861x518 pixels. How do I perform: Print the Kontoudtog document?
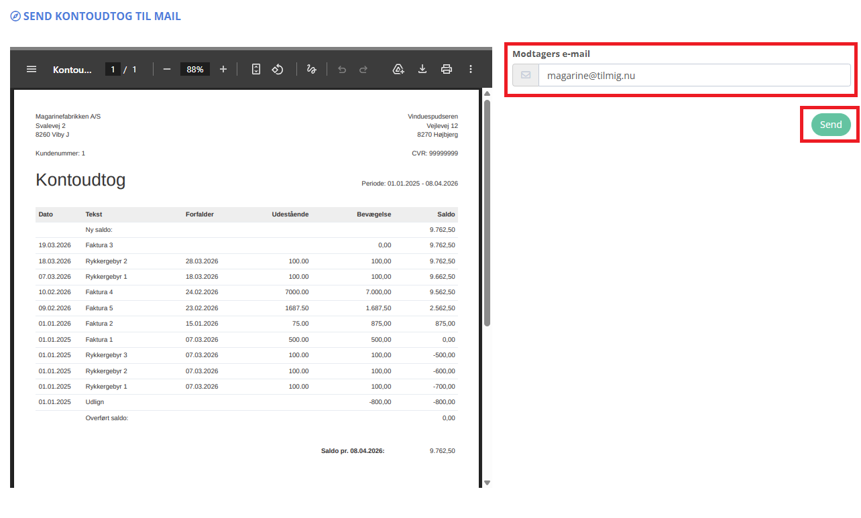[x=447, y=69]
